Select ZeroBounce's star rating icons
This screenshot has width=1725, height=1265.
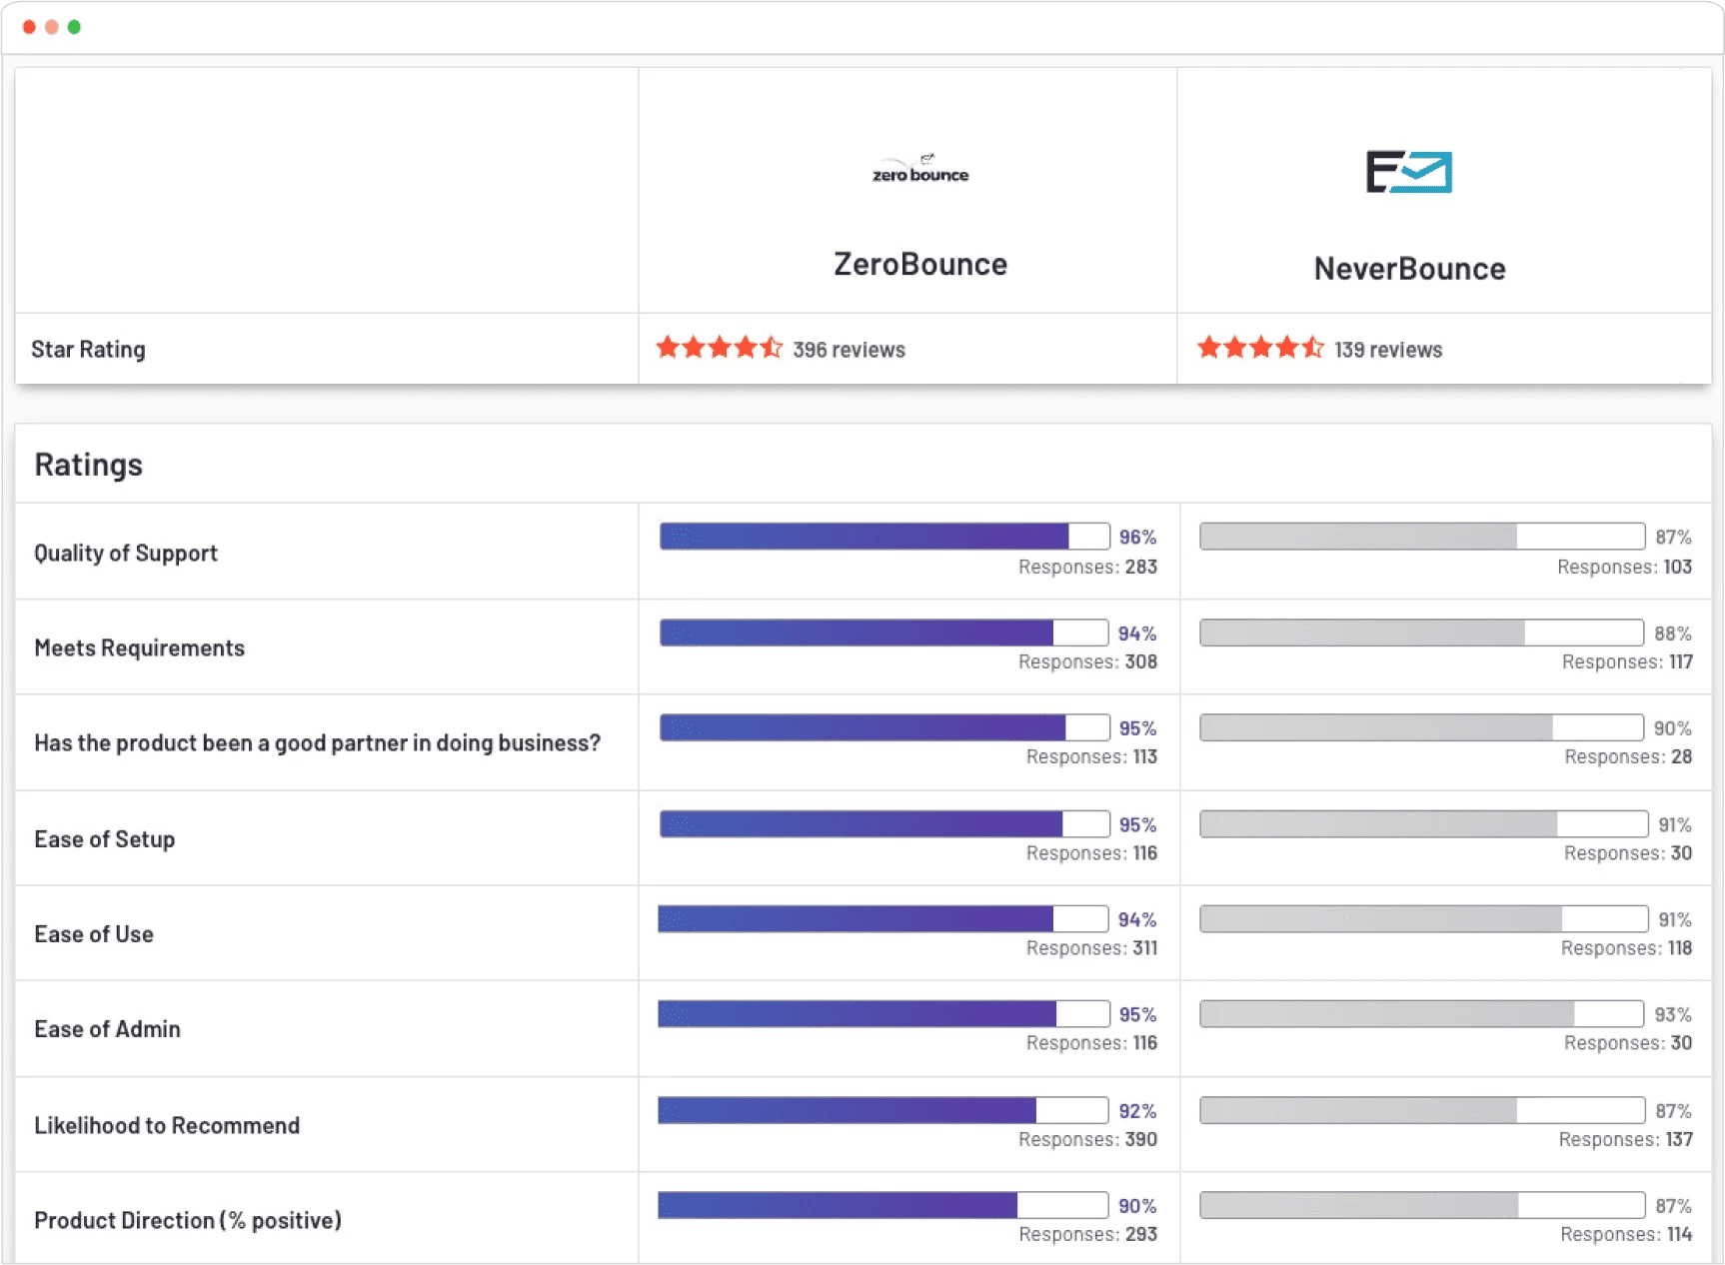(719, 348)
